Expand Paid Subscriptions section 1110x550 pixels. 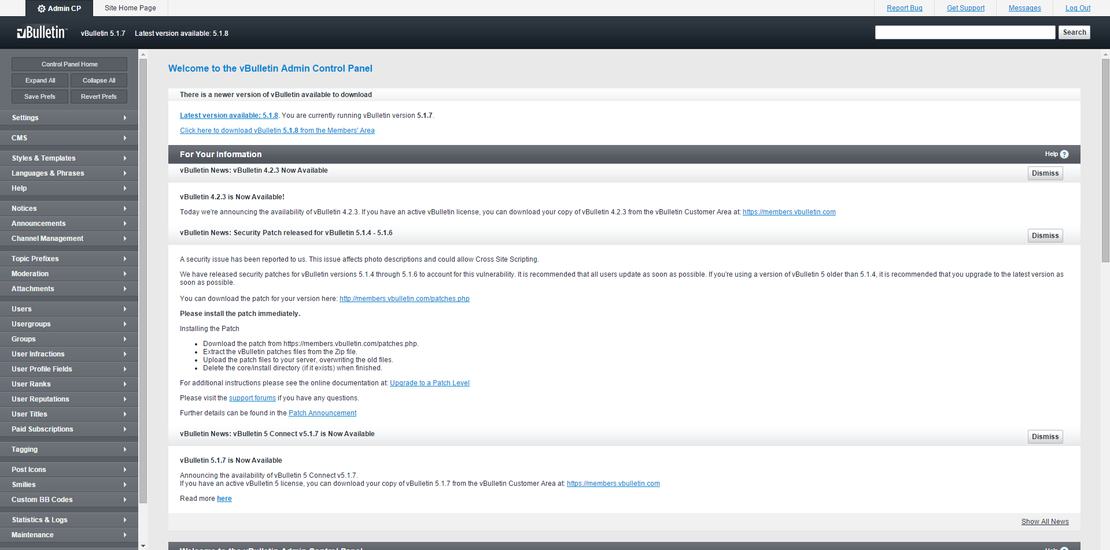coord(69,429)
